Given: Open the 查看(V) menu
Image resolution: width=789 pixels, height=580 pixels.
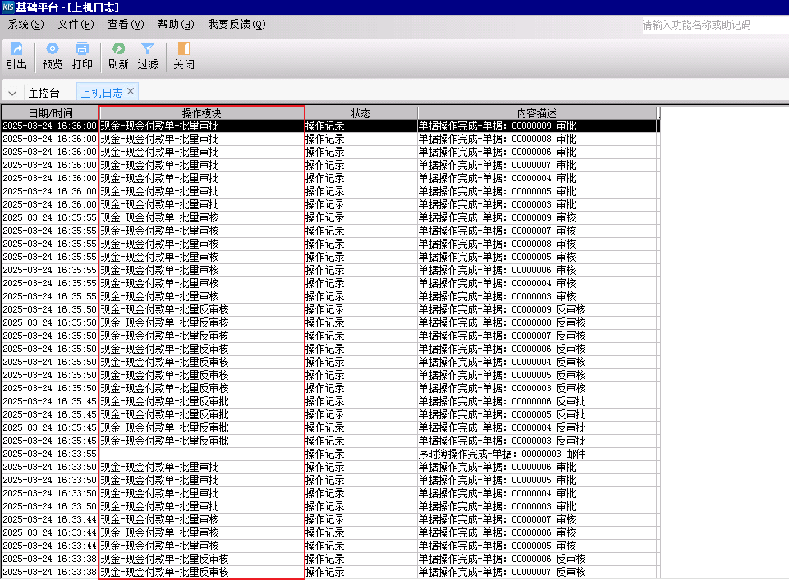Looking at the screenshot, I should pyautogui.click(x=125, y=25).
